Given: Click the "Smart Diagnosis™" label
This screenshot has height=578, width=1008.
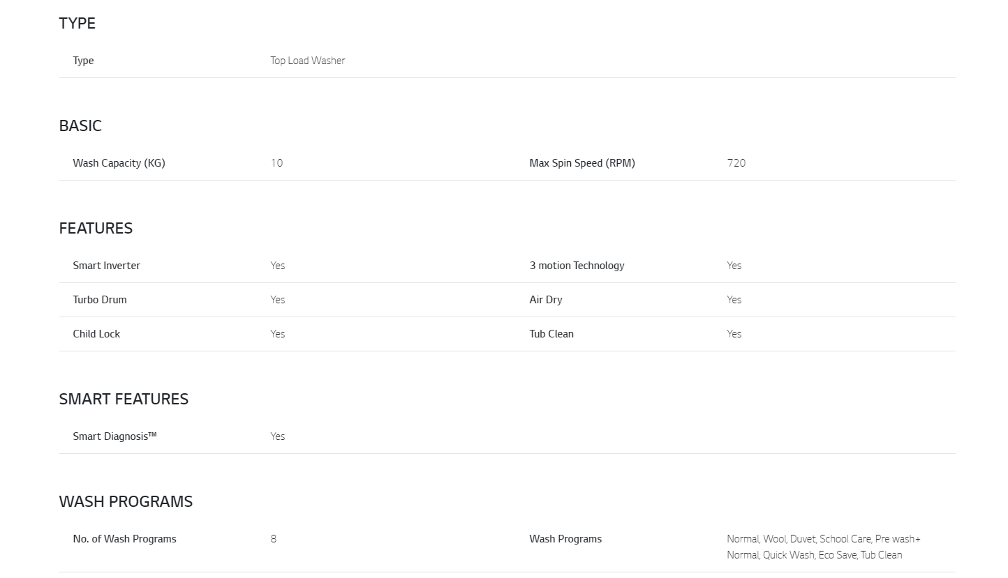Looking at the screenshot, I should [x=114, y=436].
